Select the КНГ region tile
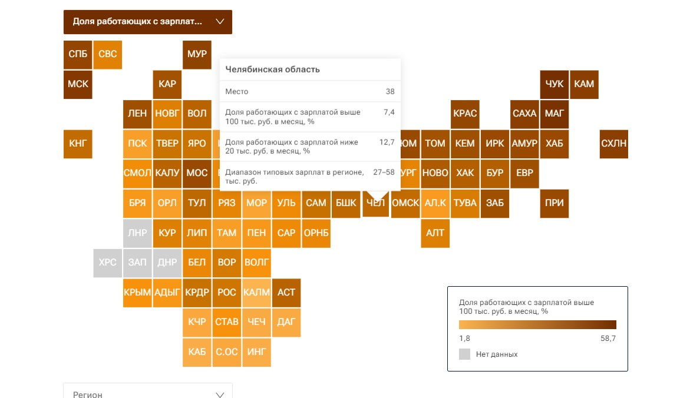 tap(78, 144)
